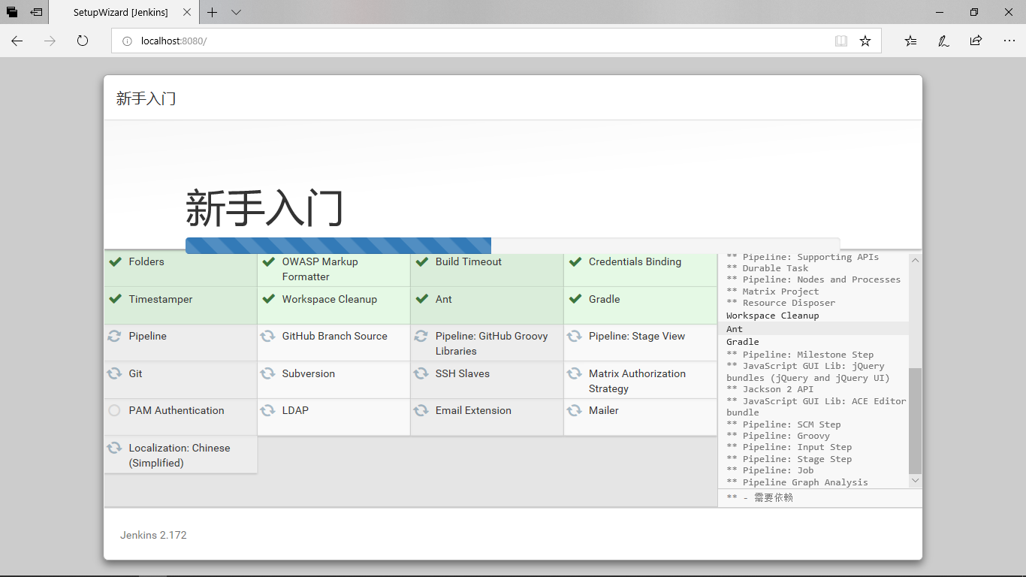Viewport: 1026px width, 577px height.
Task: Click the LDAP plugin sync icon
Action: (267, 410)
